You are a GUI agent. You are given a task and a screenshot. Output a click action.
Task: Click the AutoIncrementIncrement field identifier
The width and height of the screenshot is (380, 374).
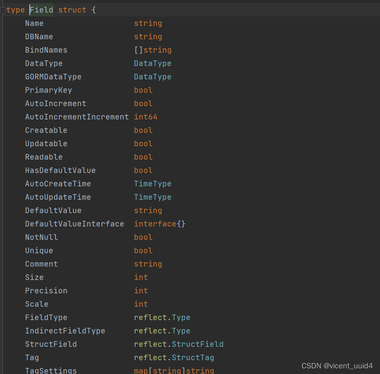point(77,117)
